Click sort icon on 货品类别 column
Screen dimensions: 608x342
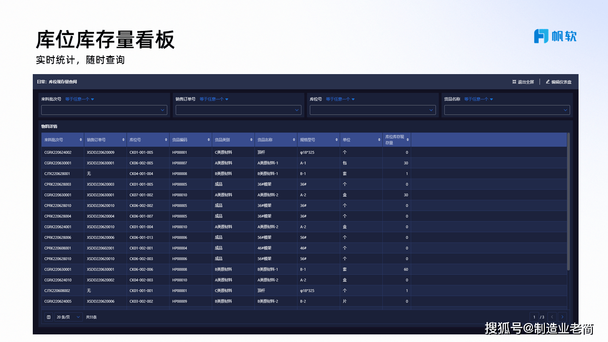[x=251, y=140]
